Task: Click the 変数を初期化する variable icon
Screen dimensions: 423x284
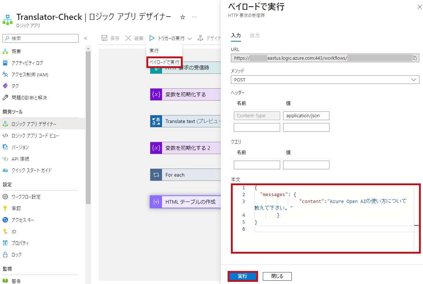Action: (156, 94)
